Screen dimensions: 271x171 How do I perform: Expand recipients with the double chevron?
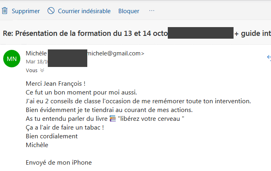[x=42, y=71]
